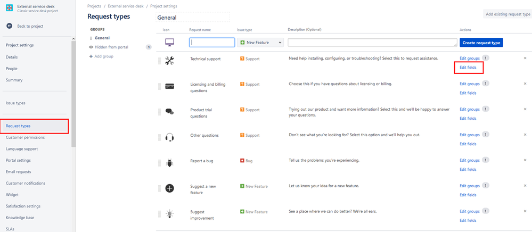Open Language support settings
This screenshot has height=232, width=532.
[x=22, y=149]
